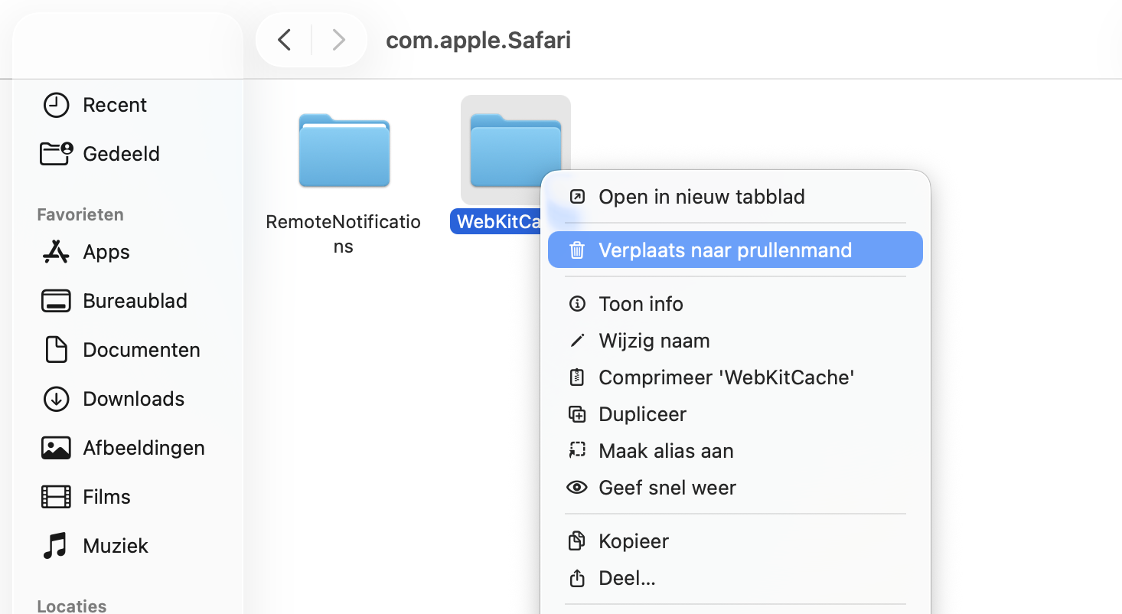Select 'Open in nieuw tabblad'
Viewport: 1122px width, 614px height.
click(701, 197)
